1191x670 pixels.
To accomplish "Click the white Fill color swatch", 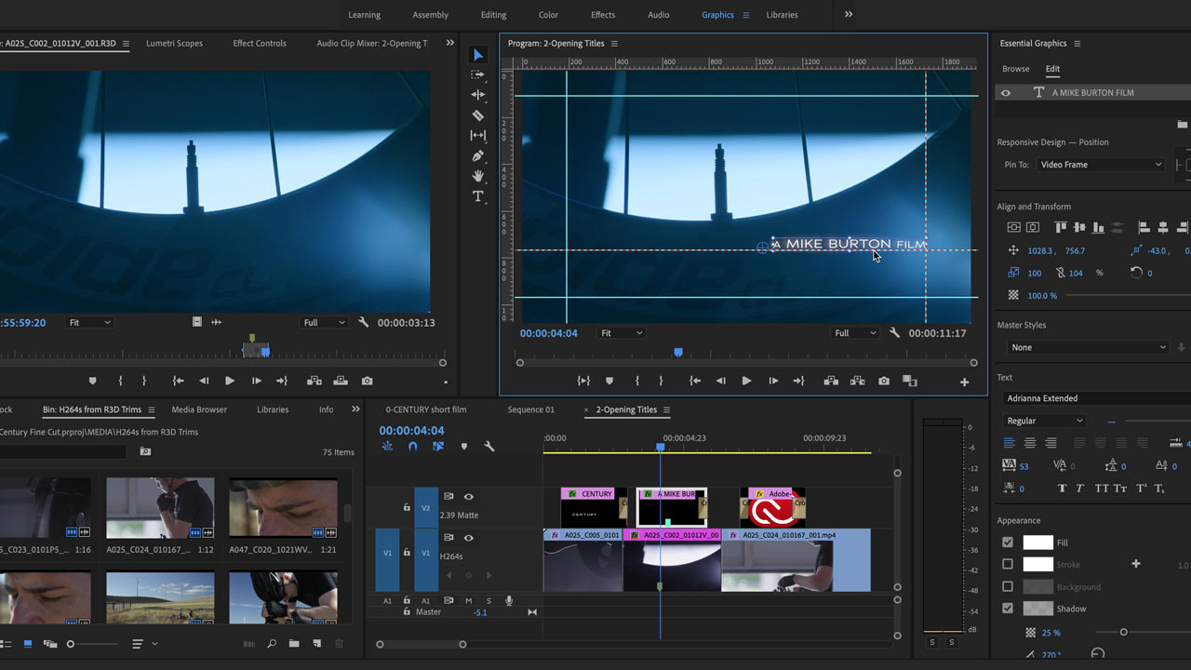I will 1037,543.
